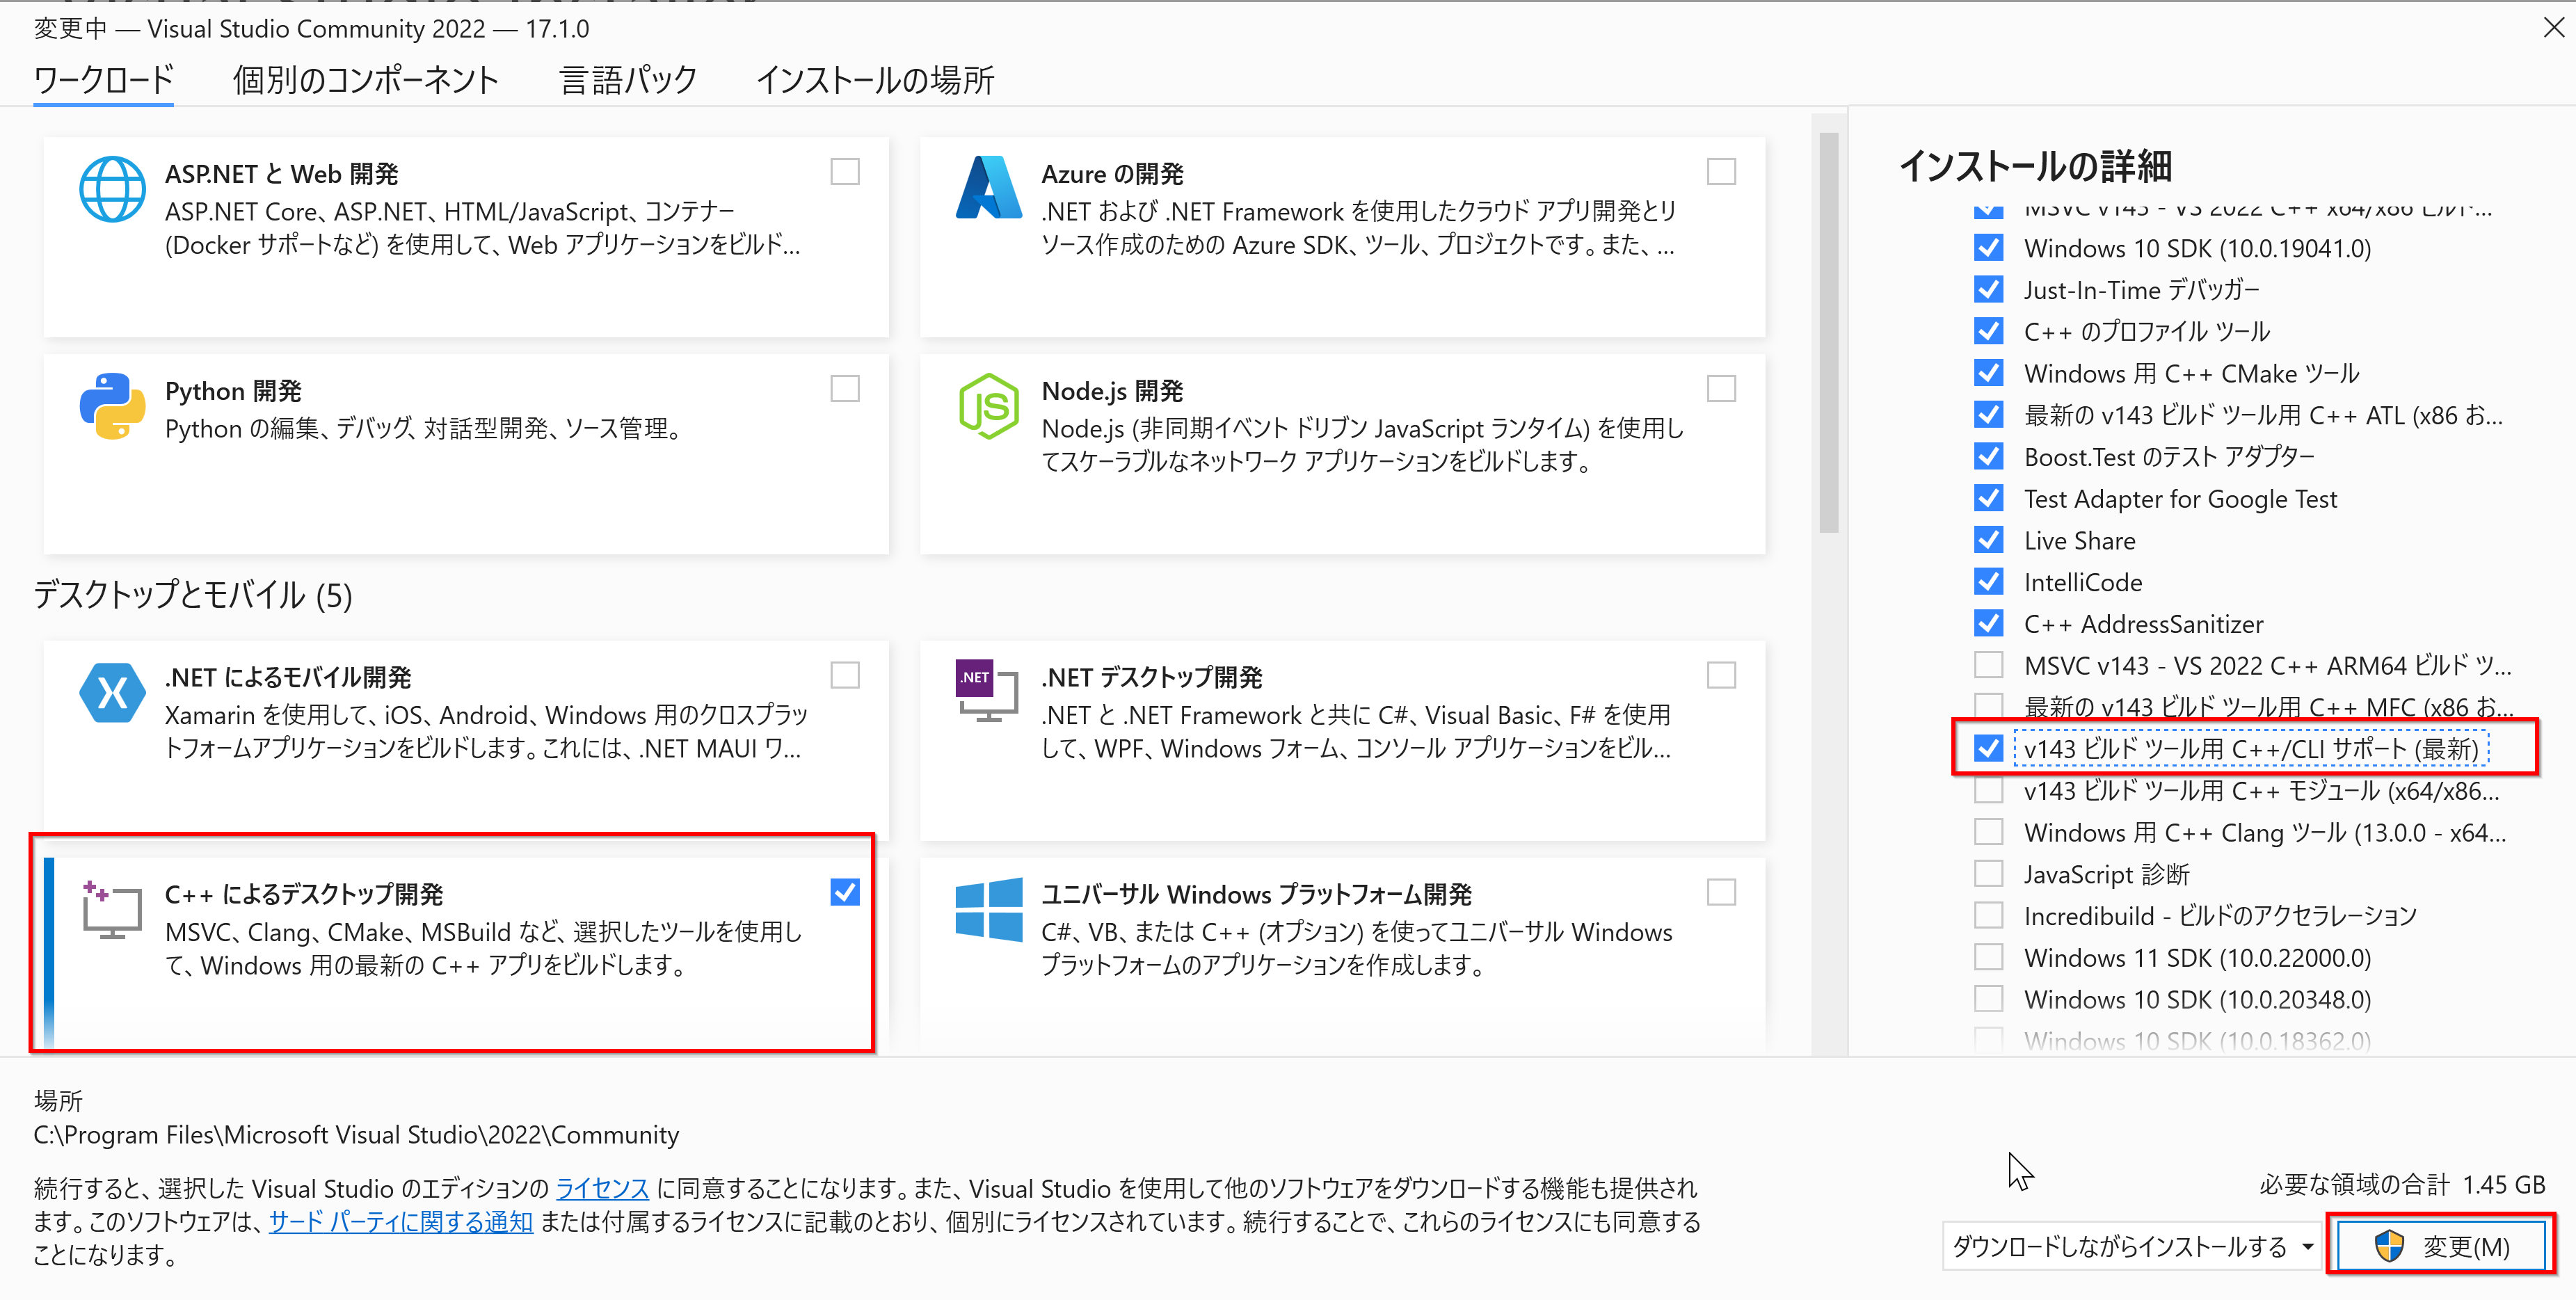Uncheck Live Share component checkbox
Screen dimensions: 2576x1300
tap(1989, 540)
